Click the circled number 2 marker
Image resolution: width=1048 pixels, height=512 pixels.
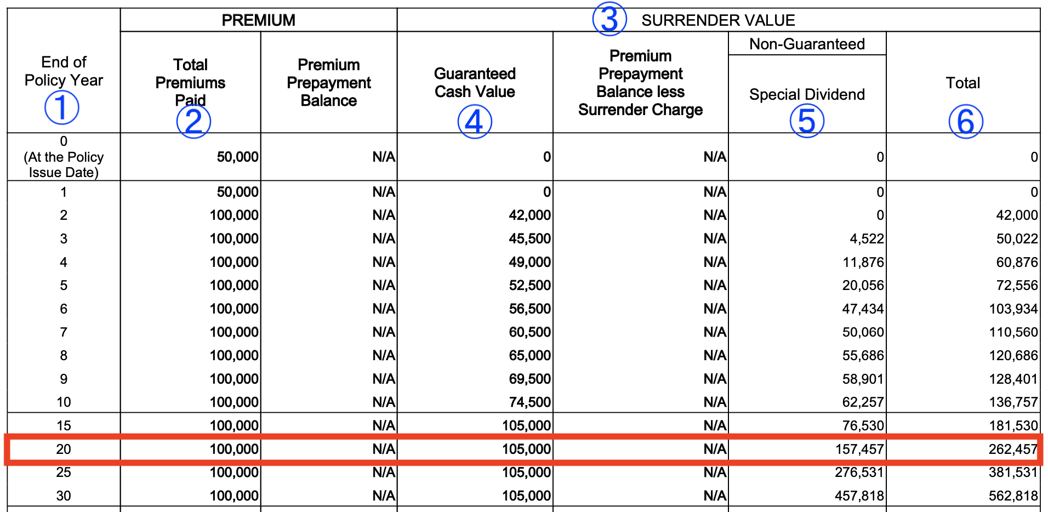pyautogui.click(x=193, y=121)
